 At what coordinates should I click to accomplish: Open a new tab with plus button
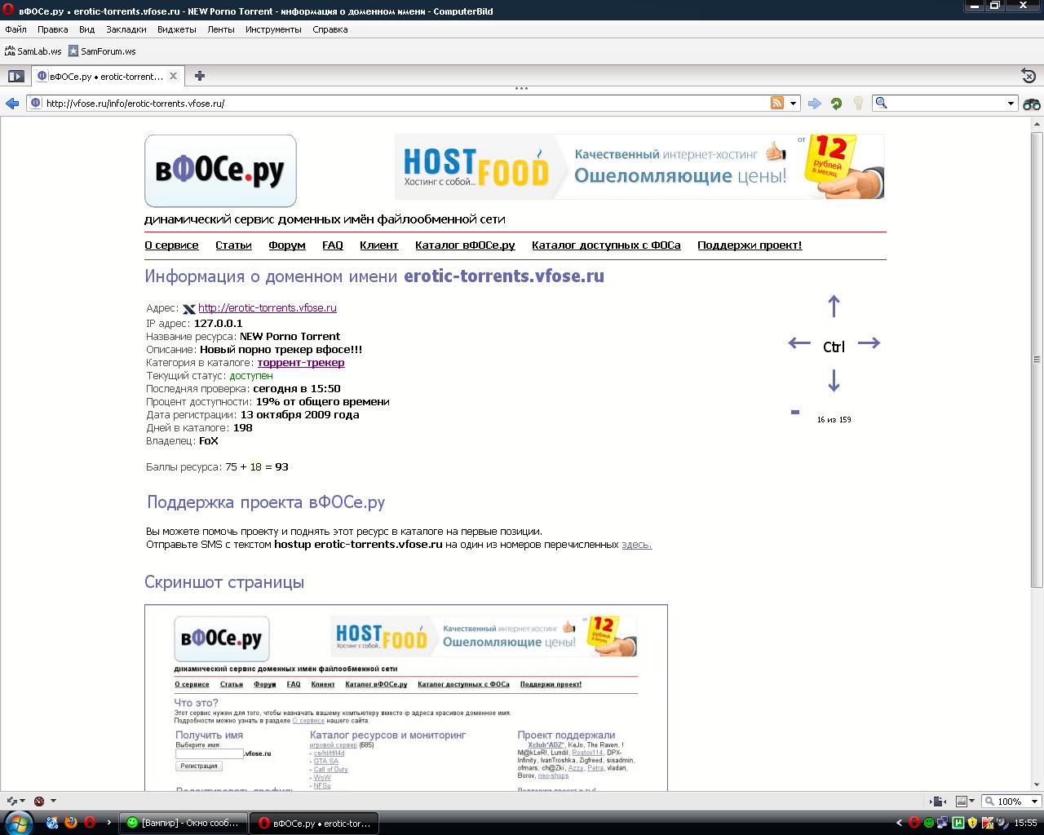click(200, 76)
